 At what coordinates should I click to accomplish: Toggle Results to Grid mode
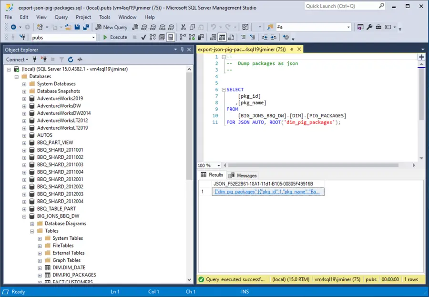[x=222, y=37]
